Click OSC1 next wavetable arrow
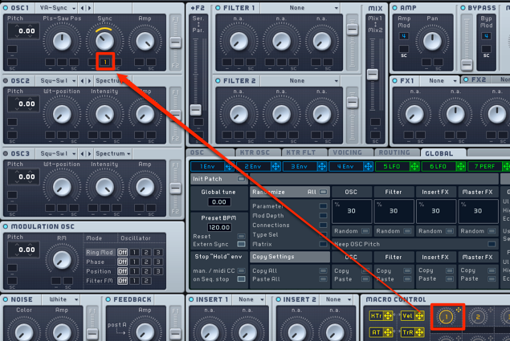The width and height of the screenshot is (510, 341). click(x=89, y=8)
